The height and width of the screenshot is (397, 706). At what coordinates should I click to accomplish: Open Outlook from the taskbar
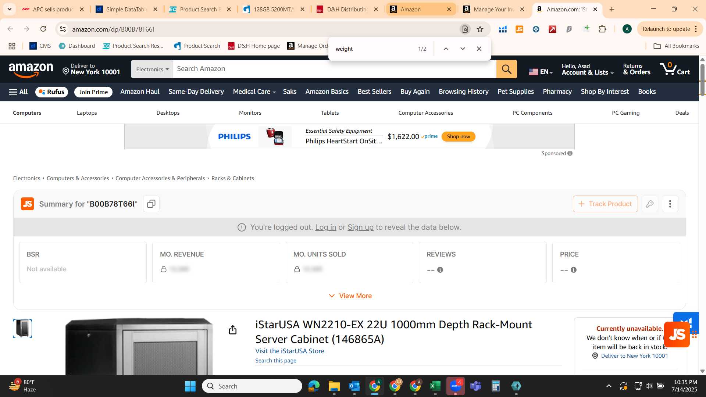(354, 386)
